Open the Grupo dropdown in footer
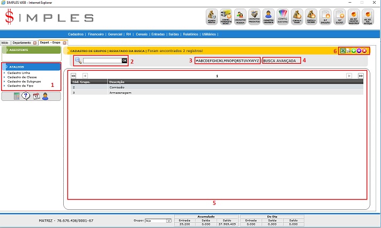381x228 pixels. [x=160, y=220]
